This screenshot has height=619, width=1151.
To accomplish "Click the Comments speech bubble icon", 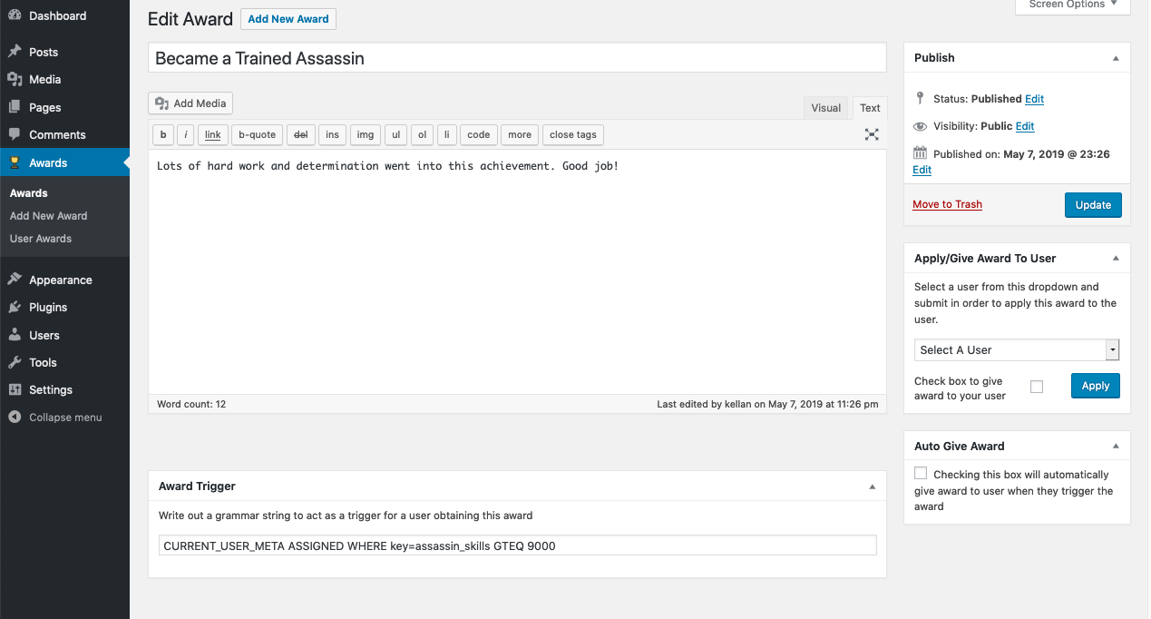I will pos(15,134).
